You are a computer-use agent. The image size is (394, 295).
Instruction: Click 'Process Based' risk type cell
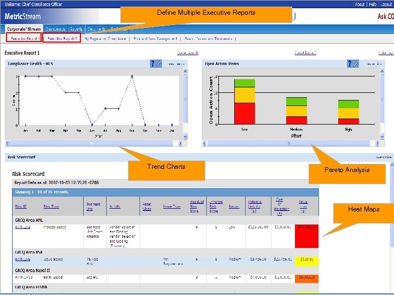click(55, 227)
